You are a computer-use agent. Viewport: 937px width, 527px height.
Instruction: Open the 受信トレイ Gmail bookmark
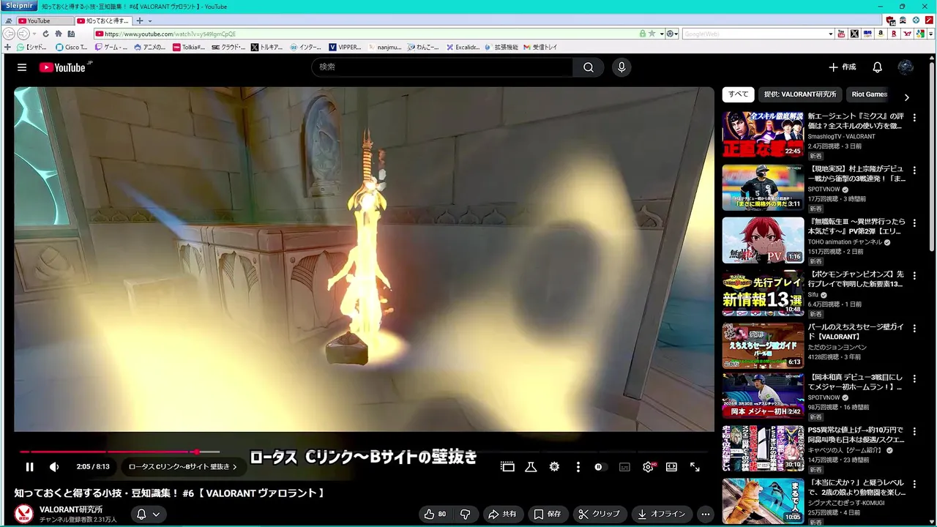[x=540, y=47]
